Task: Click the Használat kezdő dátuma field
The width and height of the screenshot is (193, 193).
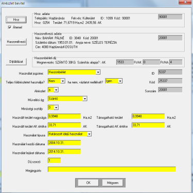Action: (x=64, y=143)
